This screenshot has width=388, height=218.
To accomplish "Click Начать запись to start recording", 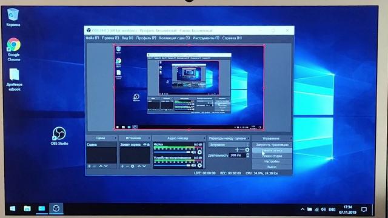I will pyautogui.click(x=272, y=150).
